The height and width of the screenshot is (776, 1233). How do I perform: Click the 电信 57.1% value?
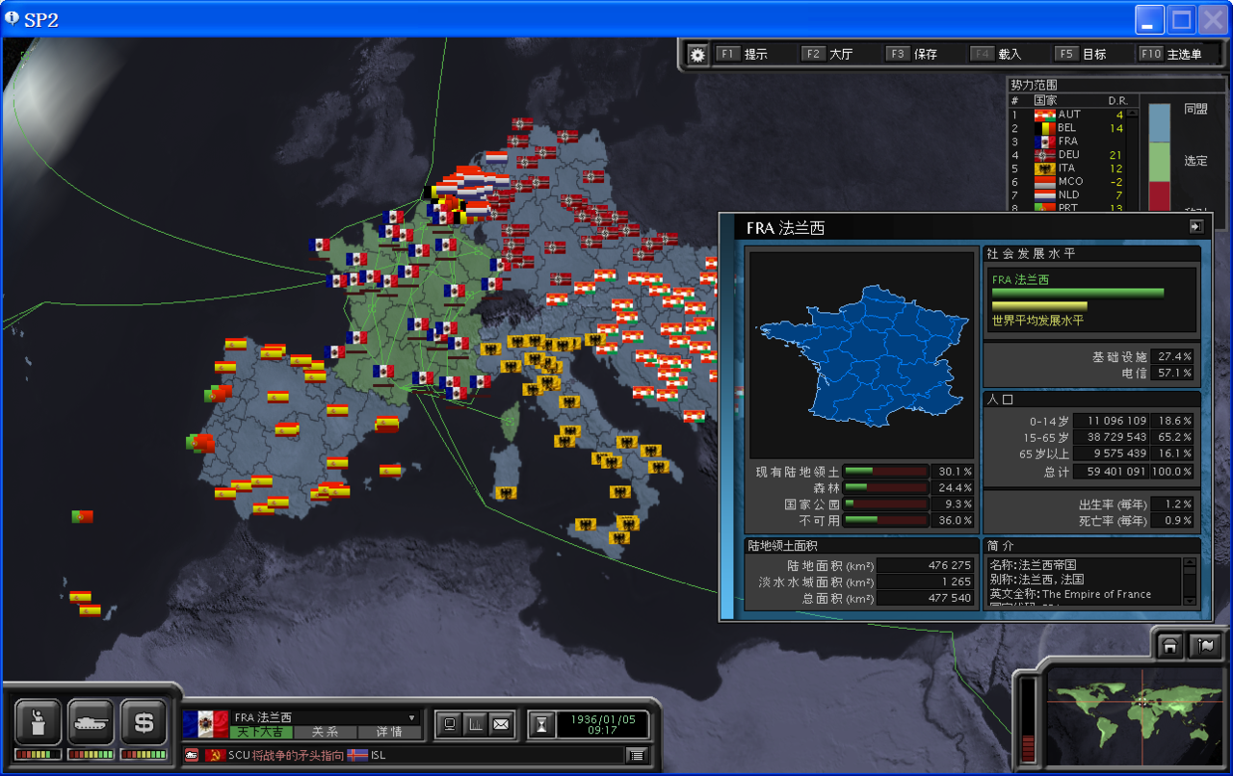click(x=1174, y=373)
